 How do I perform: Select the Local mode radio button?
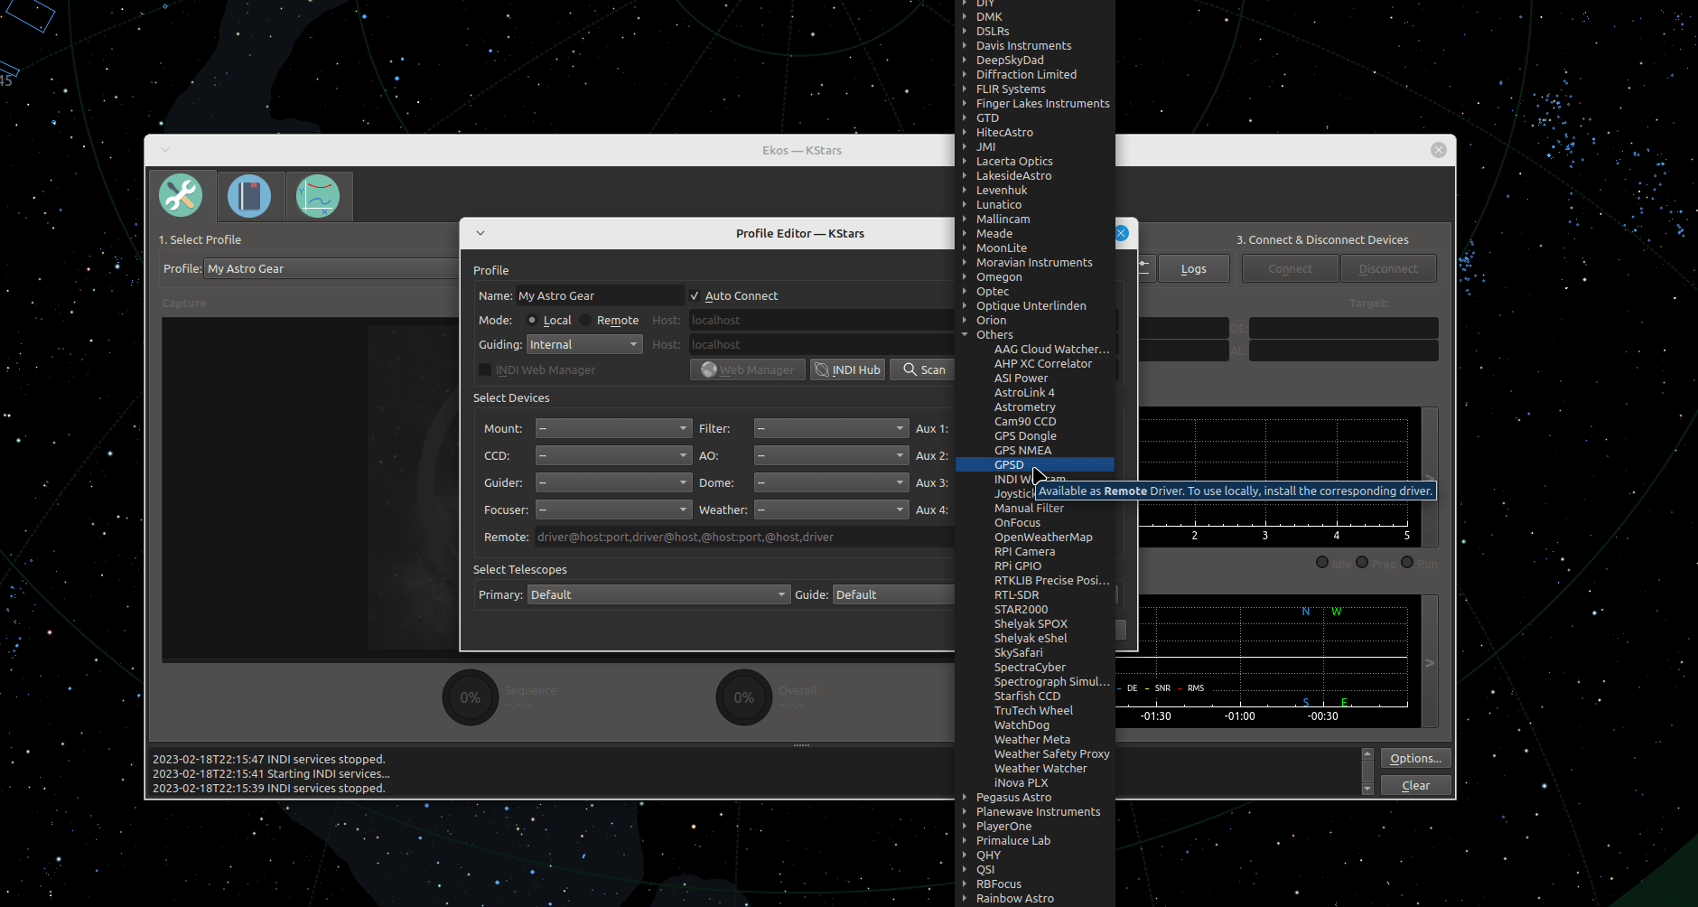click(x=532, y=320)
